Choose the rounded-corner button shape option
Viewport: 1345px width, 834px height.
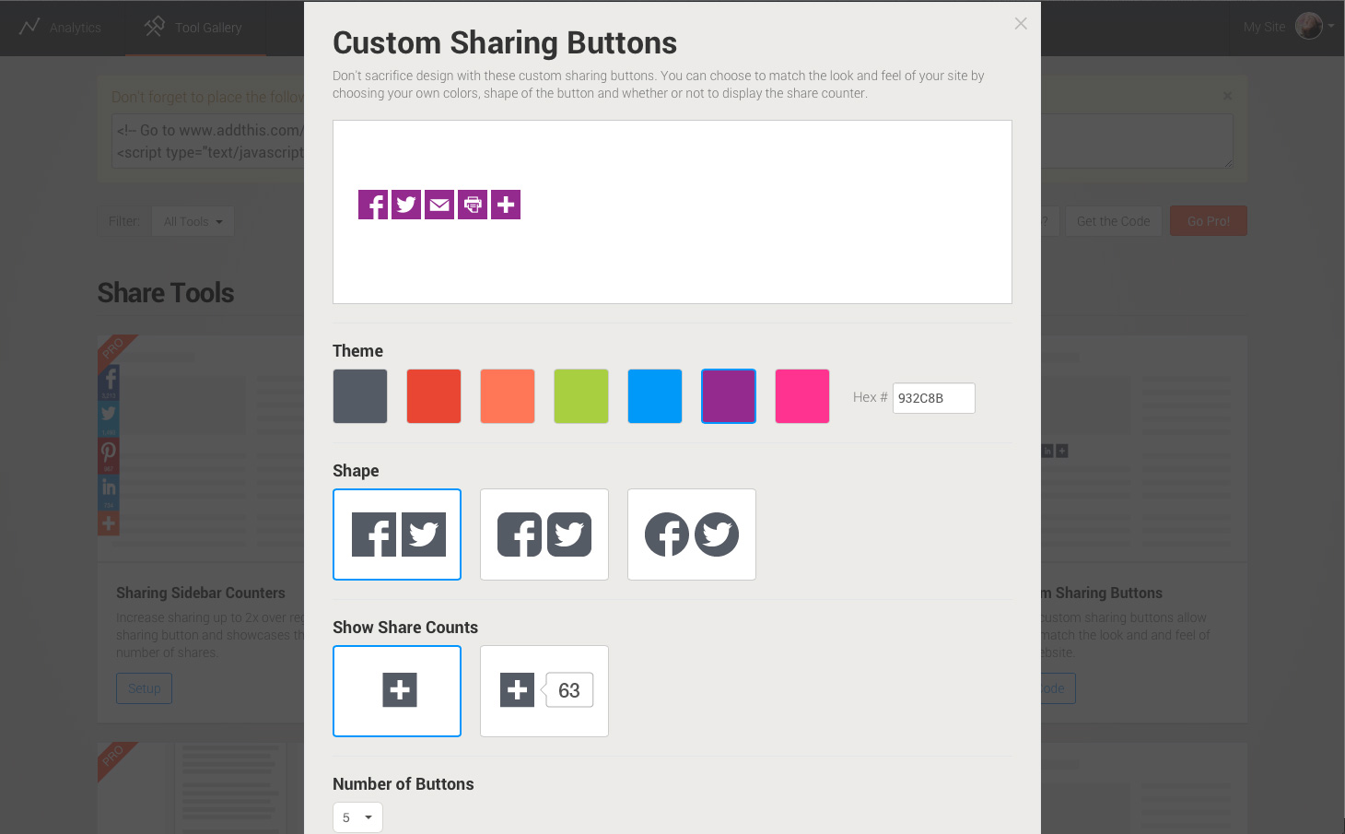[x=544, y=534]
